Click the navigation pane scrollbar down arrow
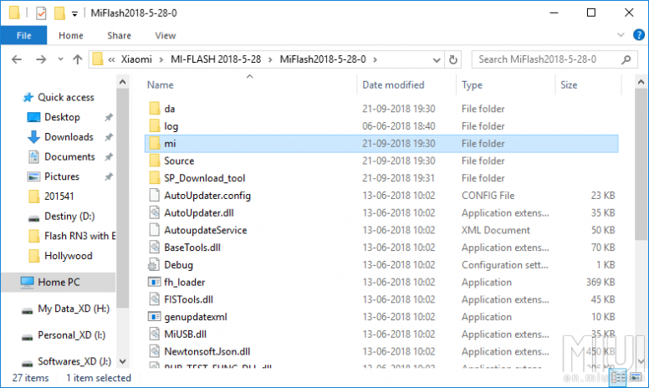 (x=122, y=361)
